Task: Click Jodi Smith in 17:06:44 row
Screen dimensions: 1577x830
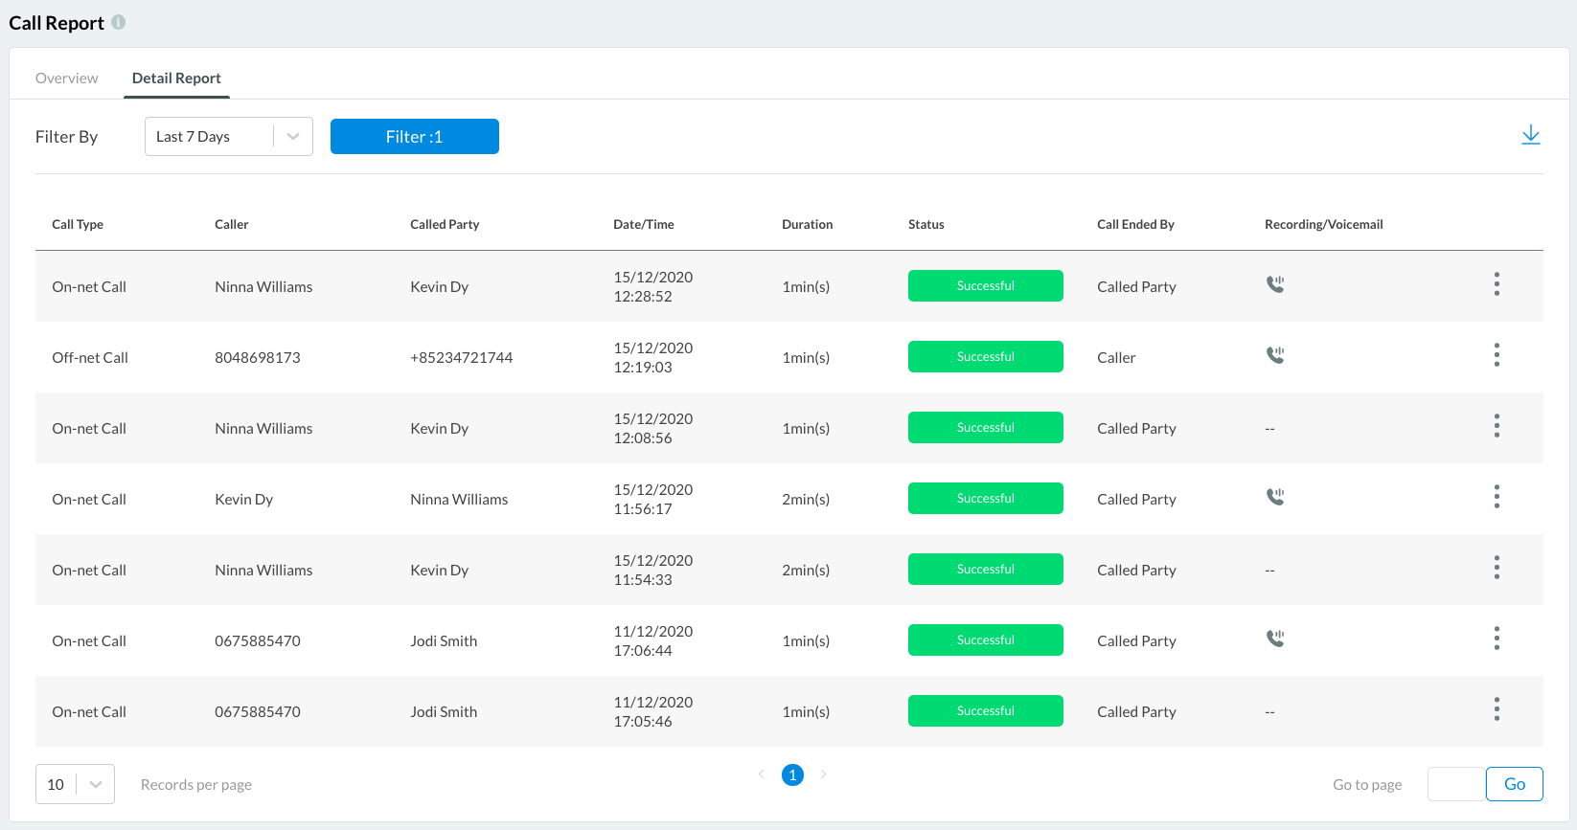Action: (444, 640)
